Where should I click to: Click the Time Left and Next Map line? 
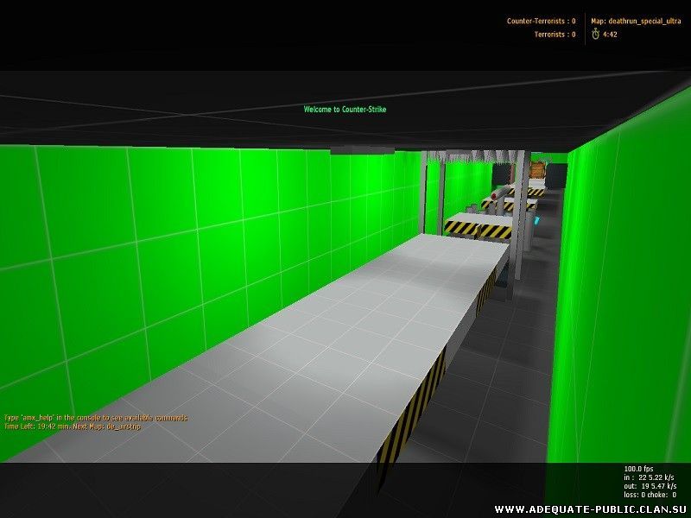(x=73, y=426)
